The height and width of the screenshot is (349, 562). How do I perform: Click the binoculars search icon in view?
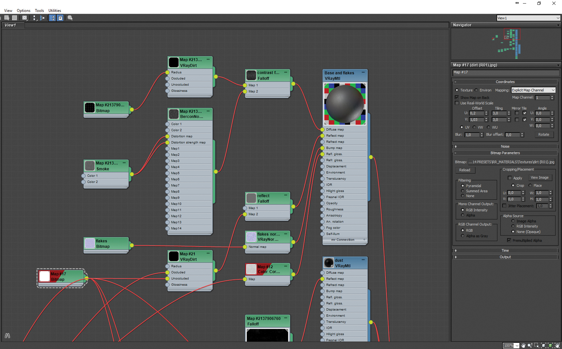tap(7, 336)
